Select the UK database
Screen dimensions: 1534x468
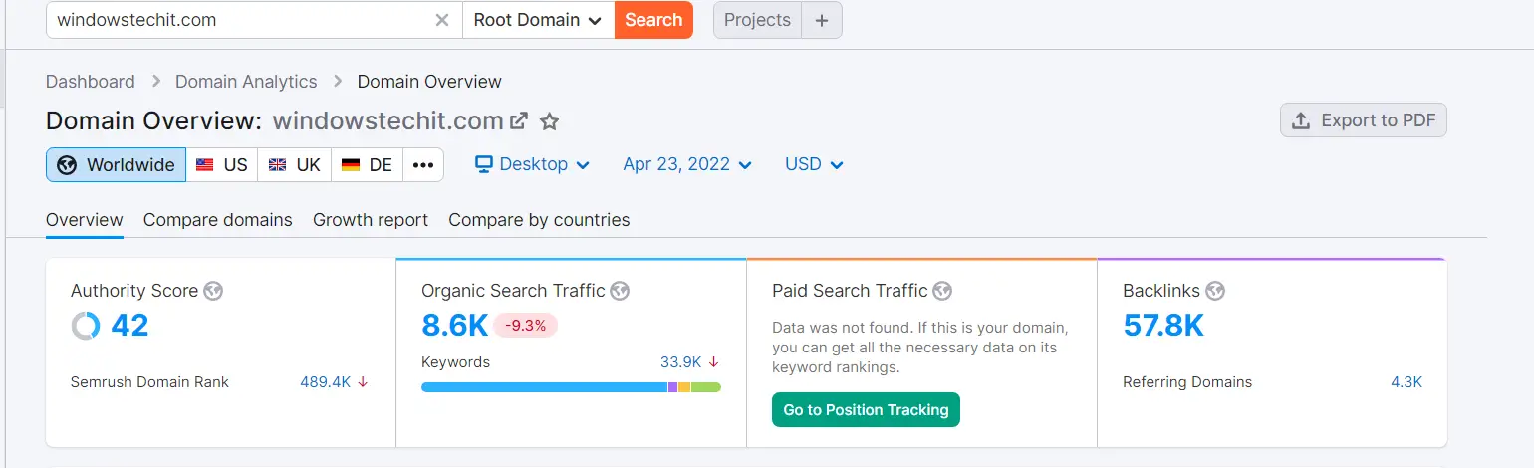pyautogui.click(x=294, y=165)
